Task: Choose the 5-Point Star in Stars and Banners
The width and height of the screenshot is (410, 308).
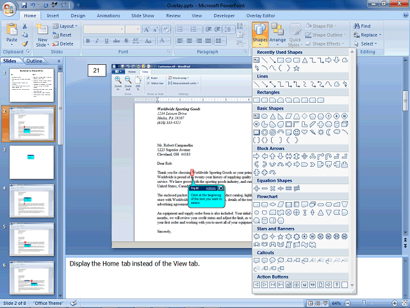Action: (281, 237)
